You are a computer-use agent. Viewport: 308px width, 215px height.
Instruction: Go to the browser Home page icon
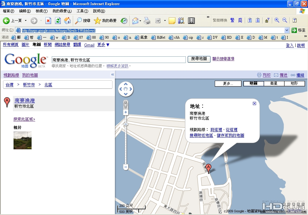click(67, 21)
